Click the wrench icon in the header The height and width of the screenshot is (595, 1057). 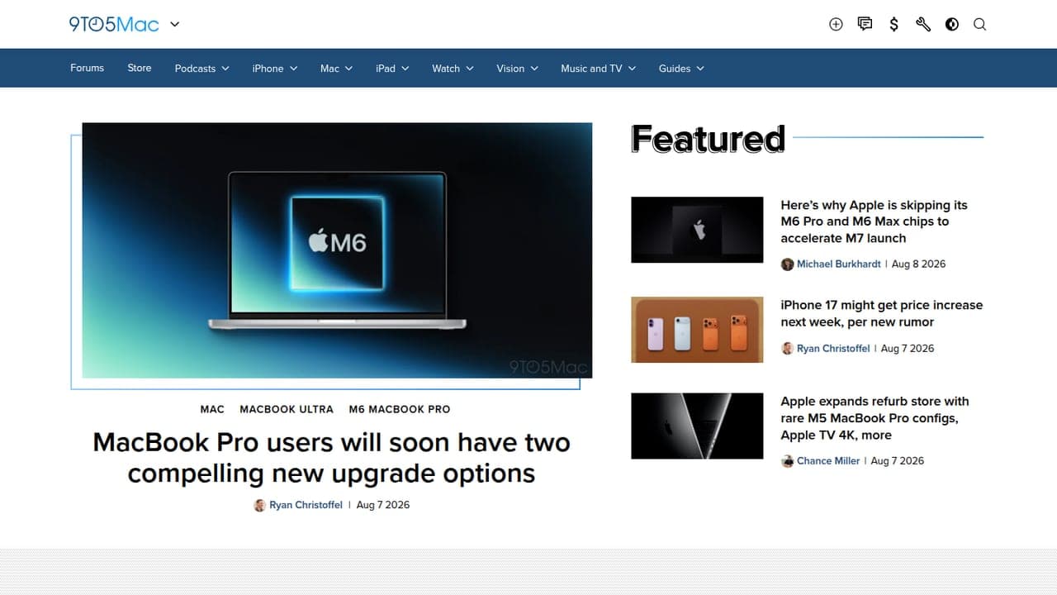(923, 24)
